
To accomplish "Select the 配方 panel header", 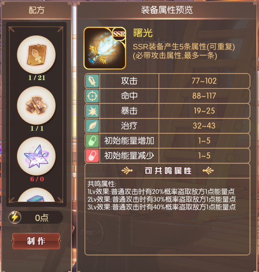I will click(36, 10).
